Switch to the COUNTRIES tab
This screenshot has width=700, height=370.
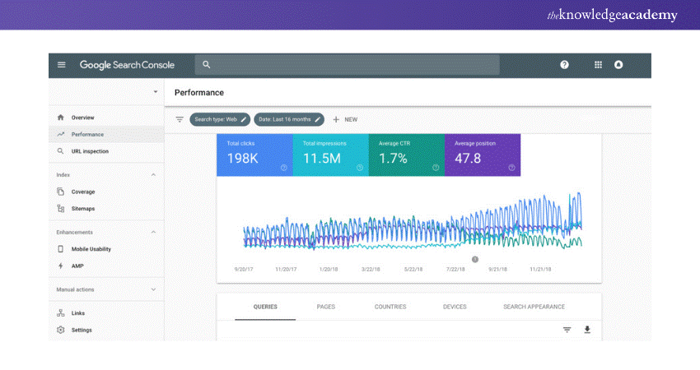click(x=390, y=307)
